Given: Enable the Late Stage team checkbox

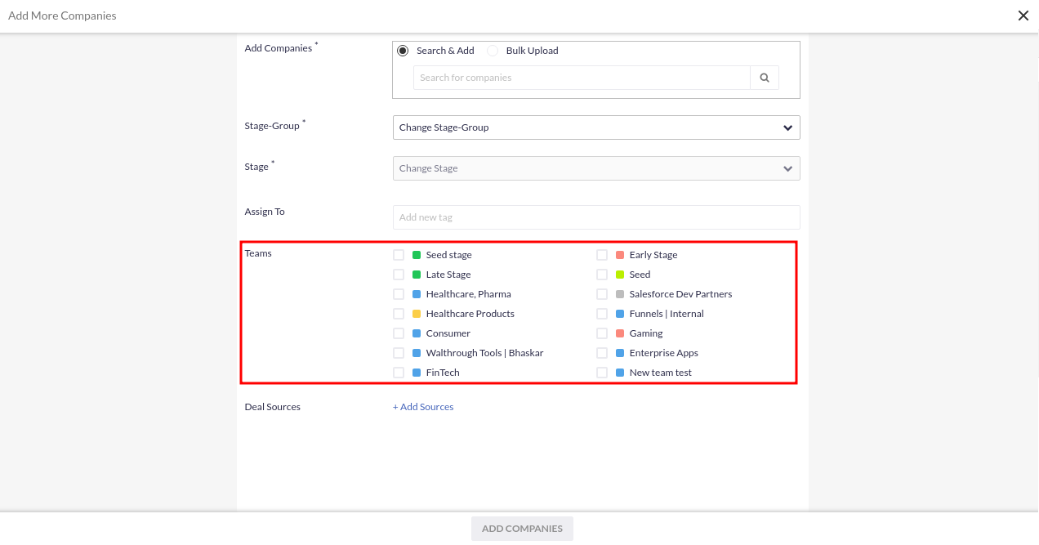Looking at the screenshot, I should tap(399, 275).
